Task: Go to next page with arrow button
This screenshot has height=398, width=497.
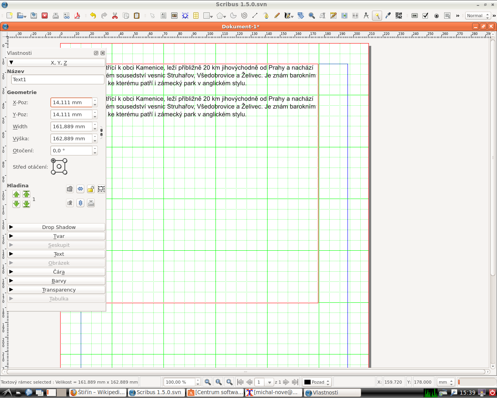Action: tap(286, 382)
